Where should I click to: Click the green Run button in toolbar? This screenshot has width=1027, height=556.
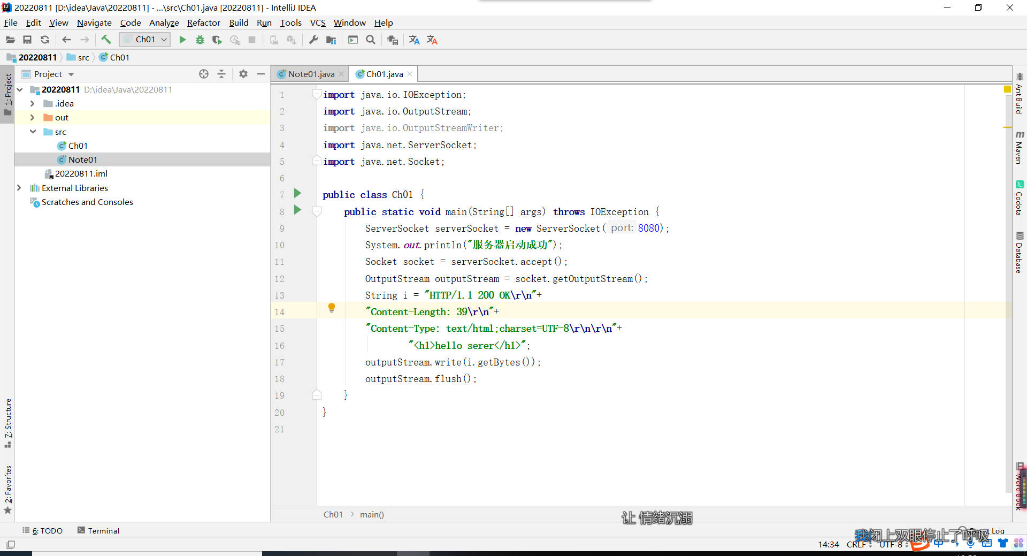[x=182, y=40]
